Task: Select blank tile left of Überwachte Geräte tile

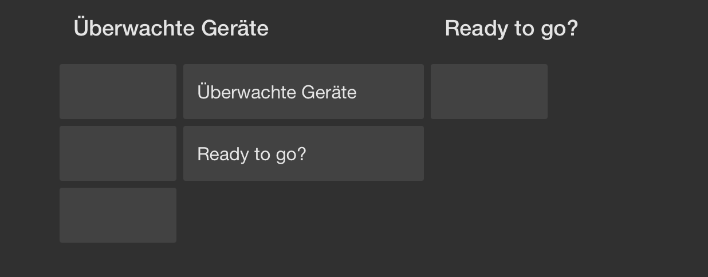Action: click(118, 92)
